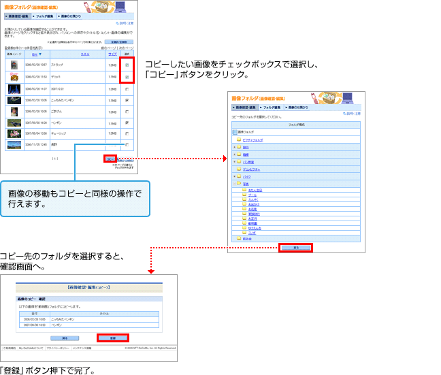The width and height of the screenshot is (441, 375).
Task: Tick the checkbox in the ごきげん row
Action: (x=127, y=112)
